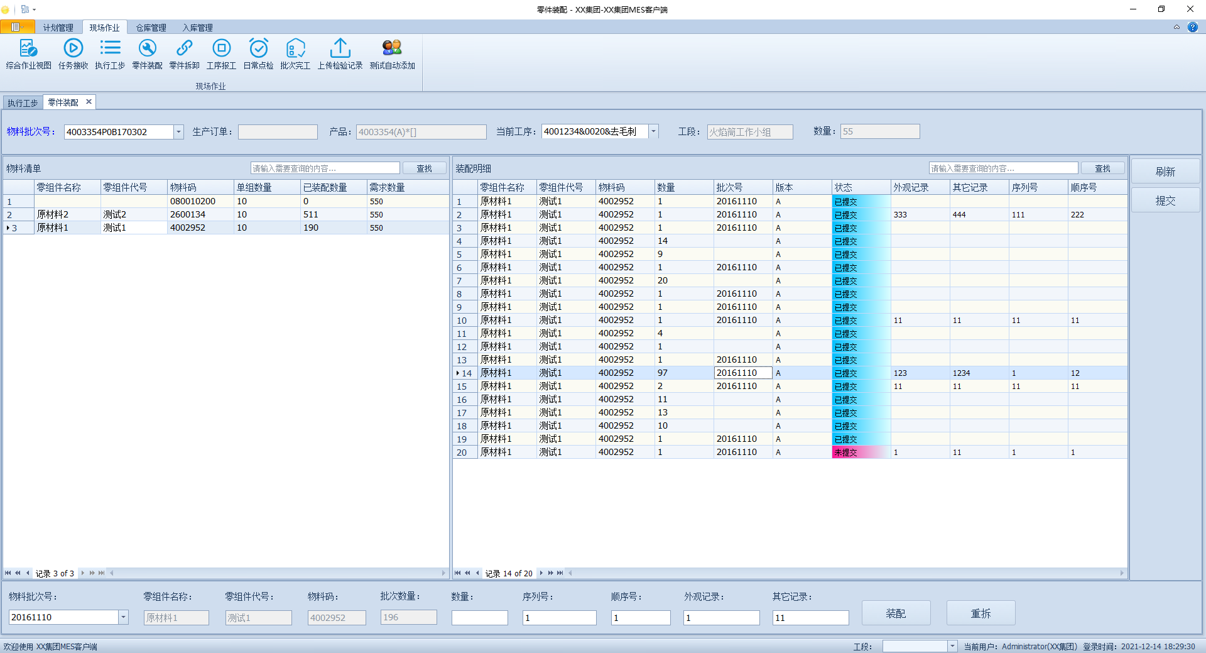Go to next record in 物料清单 navigator

[x=82, y=573]
